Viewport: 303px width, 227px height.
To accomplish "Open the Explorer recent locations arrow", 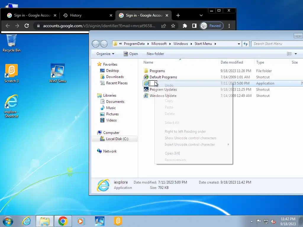I will pos(110,44).
